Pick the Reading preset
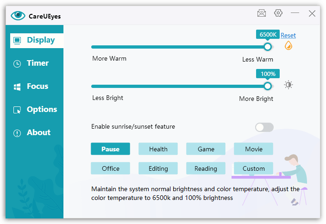Viewport: 326px width, 224px height. pos(206,168)
